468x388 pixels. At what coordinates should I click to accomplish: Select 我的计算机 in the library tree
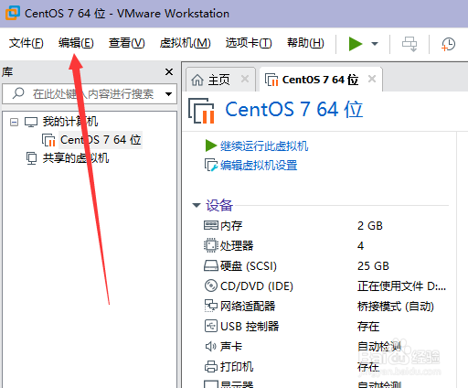coord(70,122)
